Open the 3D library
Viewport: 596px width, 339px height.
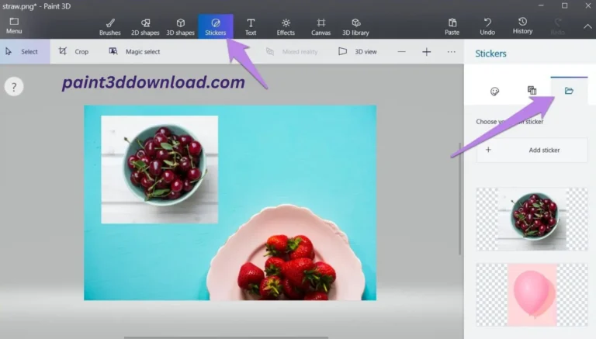355,27
